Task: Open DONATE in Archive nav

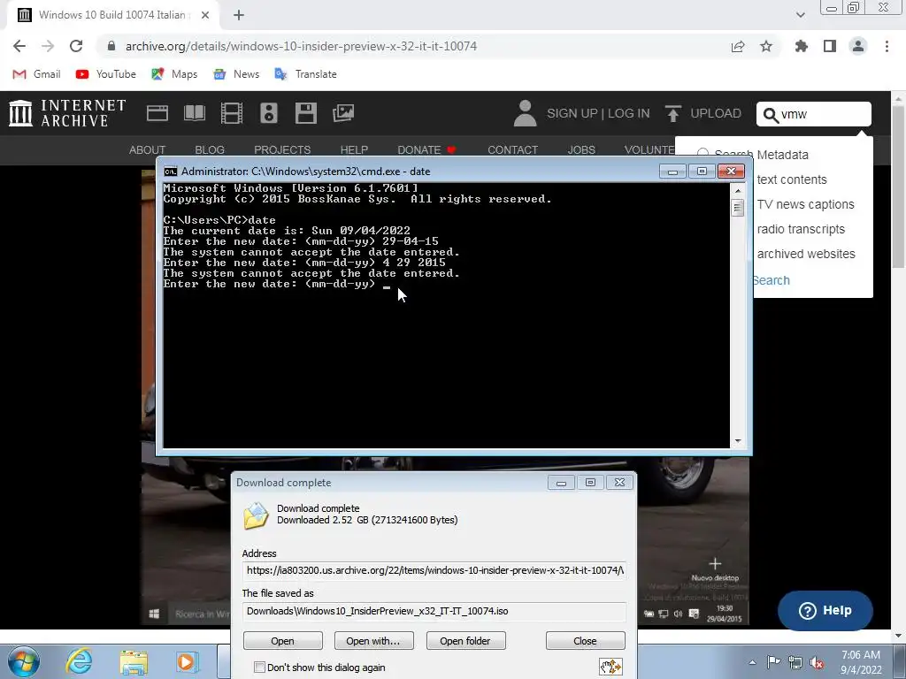Action: [427, 150]
